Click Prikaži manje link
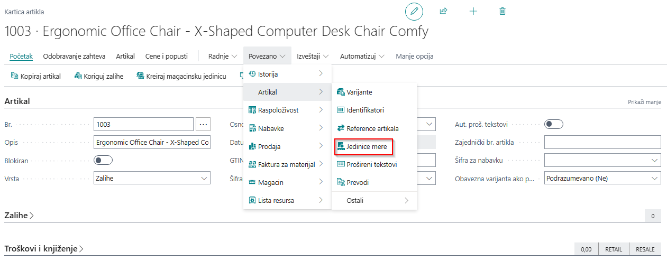The width and height of the screenshot is (667, 271). 644,102
